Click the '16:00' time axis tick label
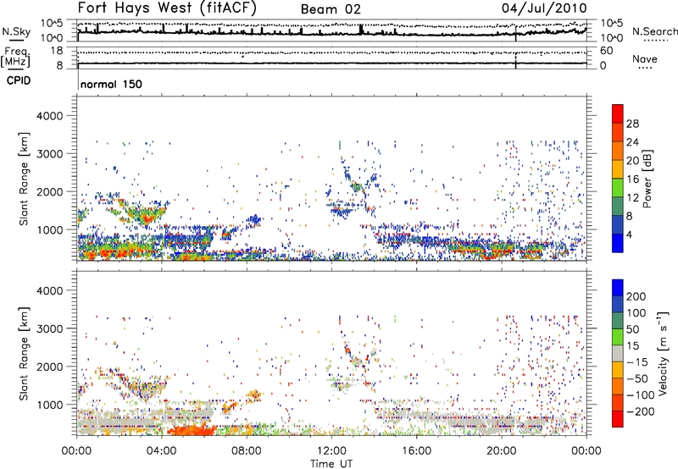678x469 pixels. click(x=416, y=451)
